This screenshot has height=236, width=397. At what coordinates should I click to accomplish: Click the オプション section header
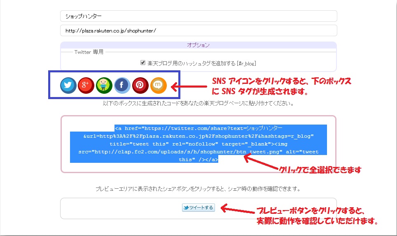198,45
